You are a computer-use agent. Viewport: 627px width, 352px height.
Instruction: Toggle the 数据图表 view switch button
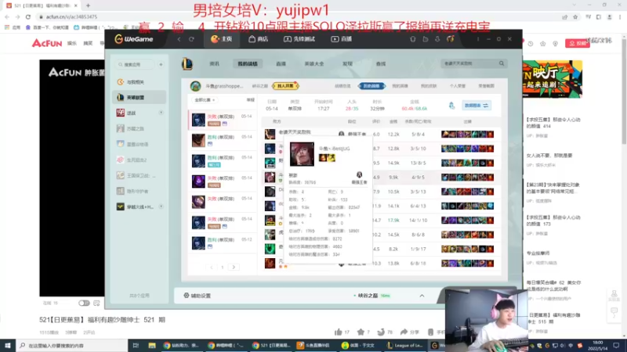click(x=477, y=106)
